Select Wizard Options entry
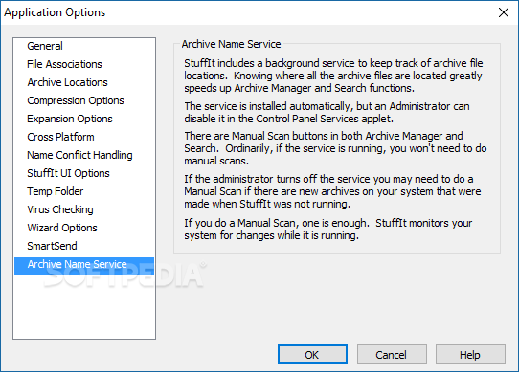 tap(84, 229)
